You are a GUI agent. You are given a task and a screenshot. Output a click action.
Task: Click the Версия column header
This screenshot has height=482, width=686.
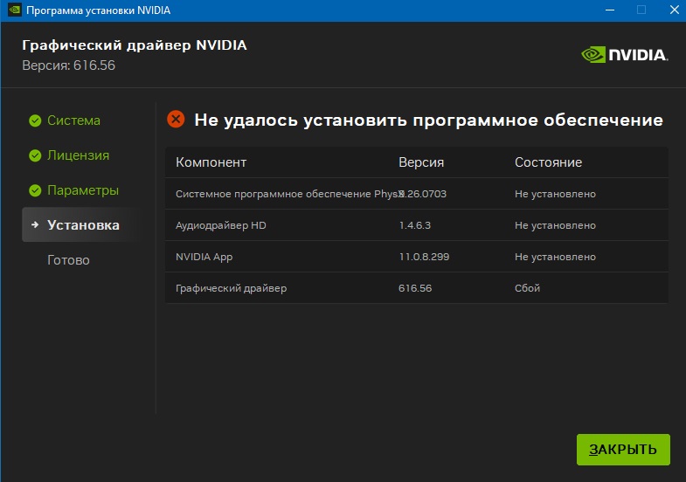tap(421, 162)
